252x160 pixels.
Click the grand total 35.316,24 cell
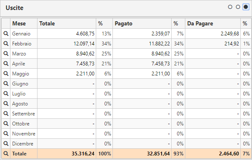point(67,154)
